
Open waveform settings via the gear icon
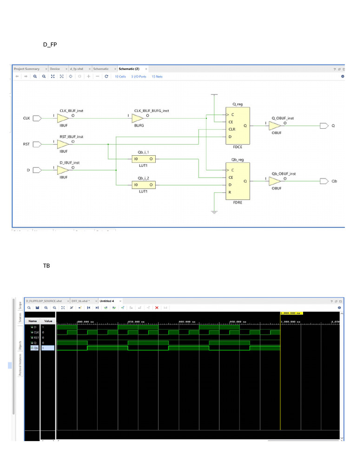coord(339,308)
